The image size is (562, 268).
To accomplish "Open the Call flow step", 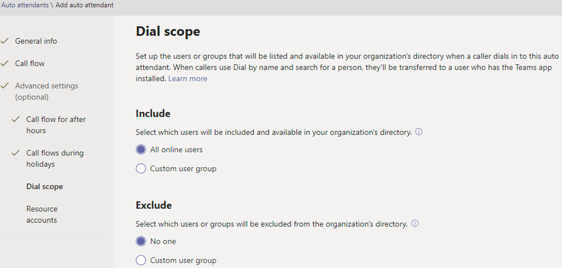I will click(30, 63).
